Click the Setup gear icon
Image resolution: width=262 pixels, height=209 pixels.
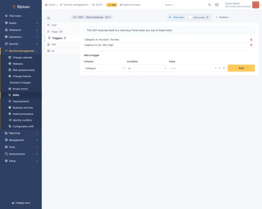(x=6, y=161)
